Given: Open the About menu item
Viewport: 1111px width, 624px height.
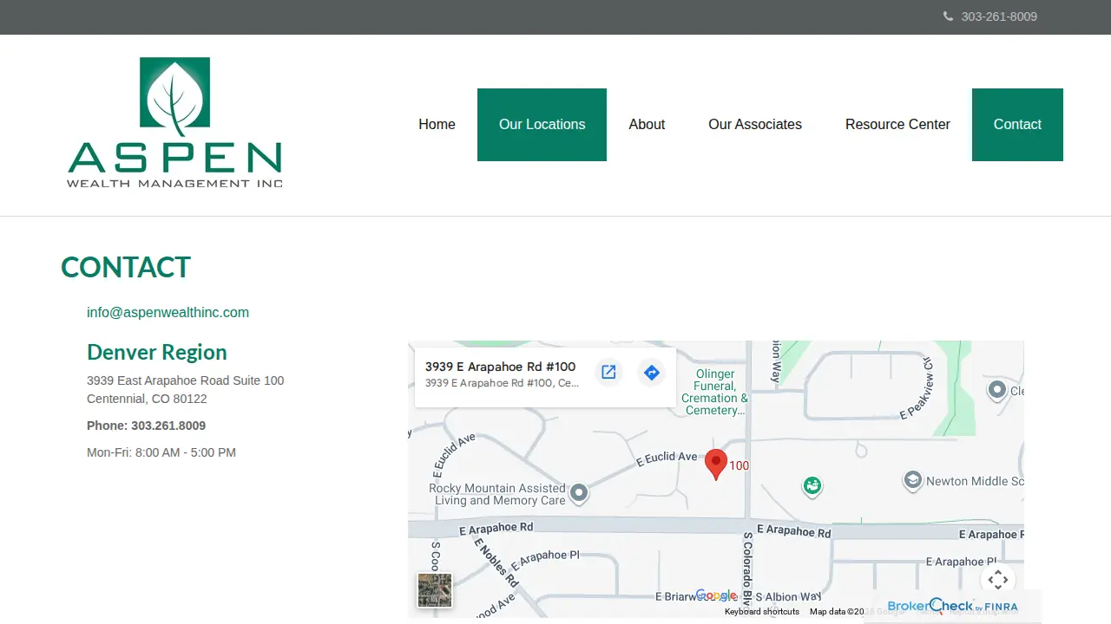Looking at the screenshot, I should (x=647, y=125).
